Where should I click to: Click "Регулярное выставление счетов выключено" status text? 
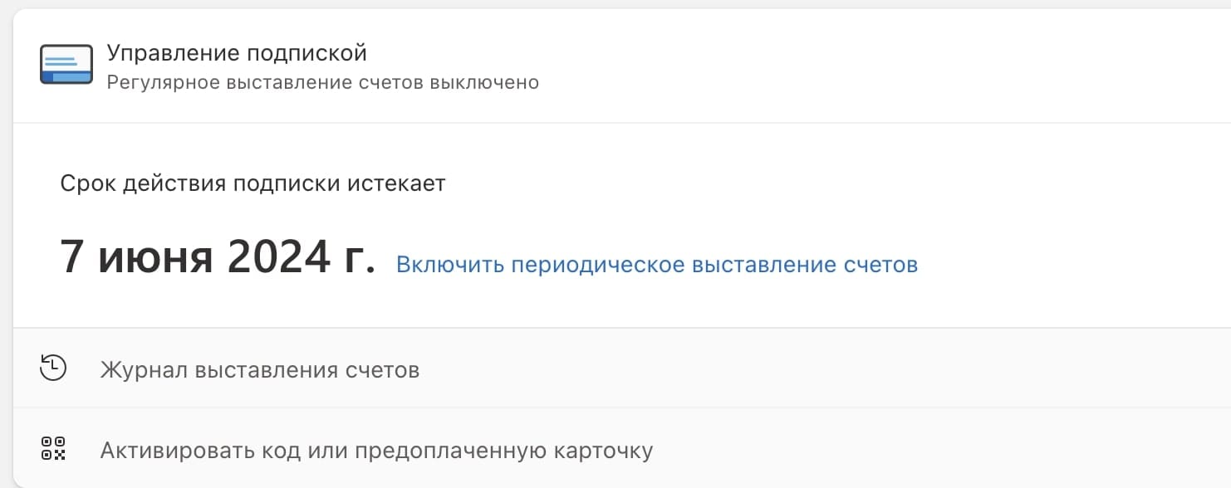(x=323, y=83)
